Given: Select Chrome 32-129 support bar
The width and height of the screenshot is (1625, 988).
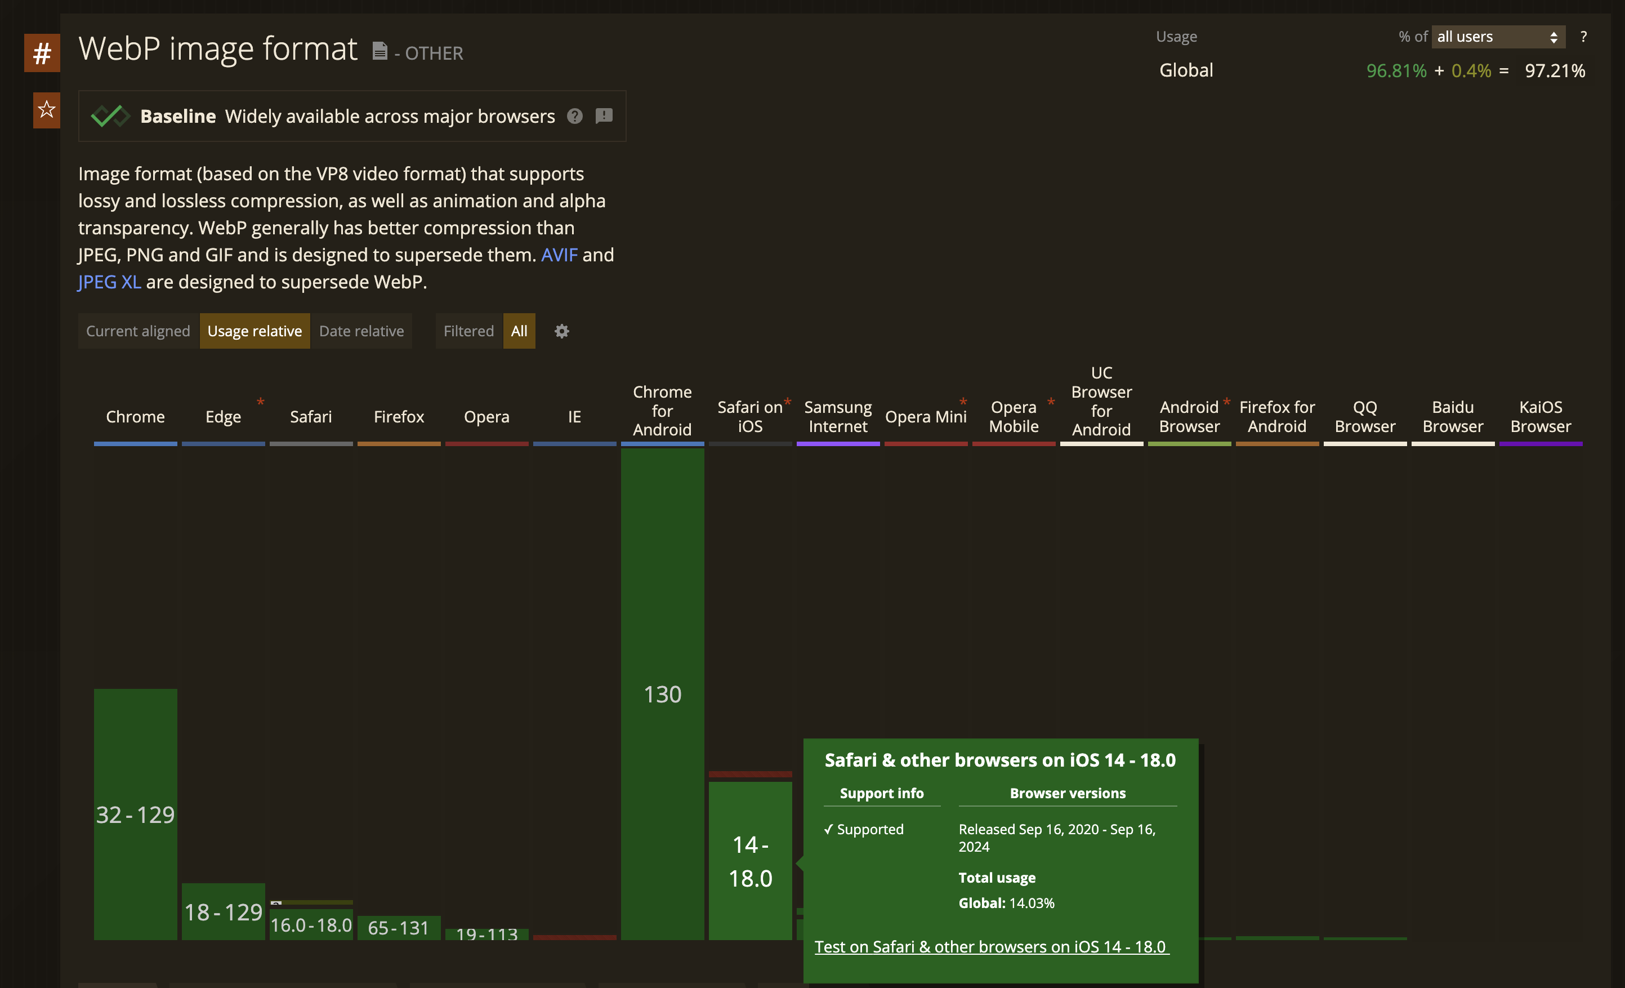Looking at the screenshot, I should click(135, 815).
